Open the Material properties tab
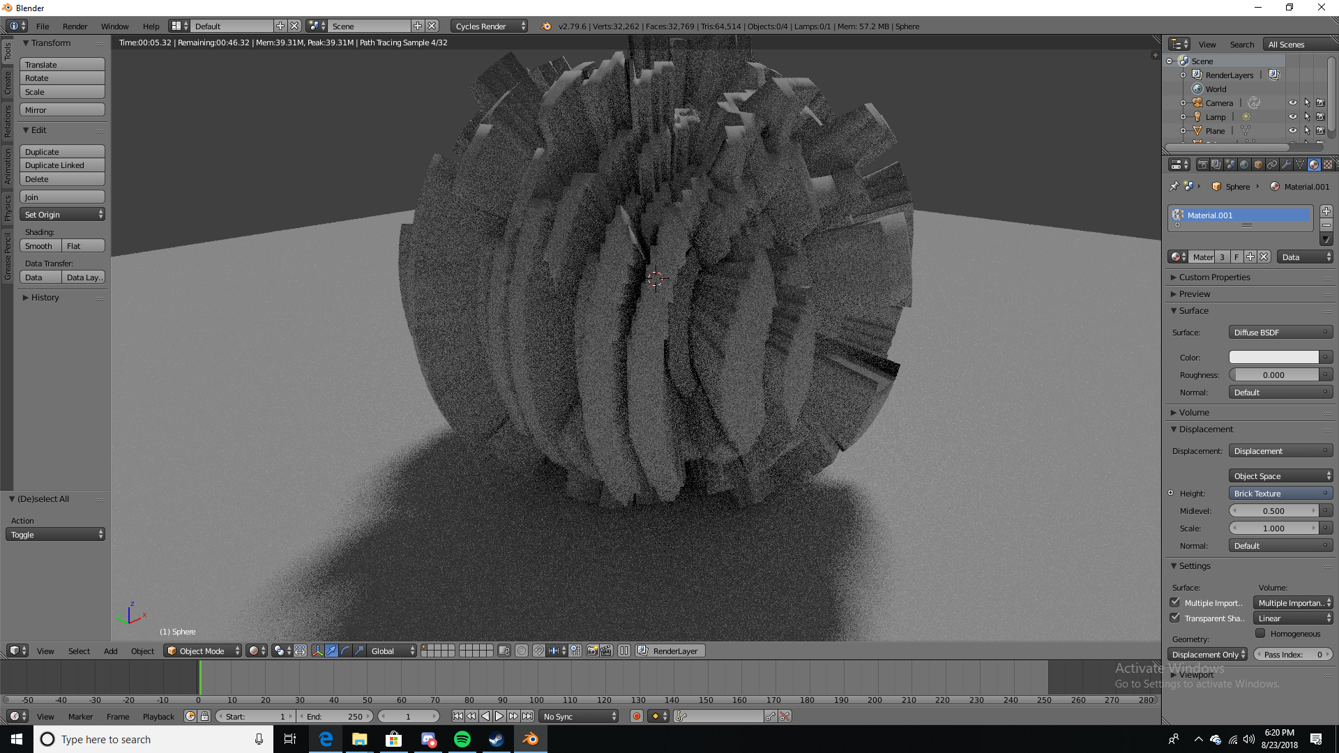The height and width of the screenshot is (753, 1339). click(x=1314, y=165)
